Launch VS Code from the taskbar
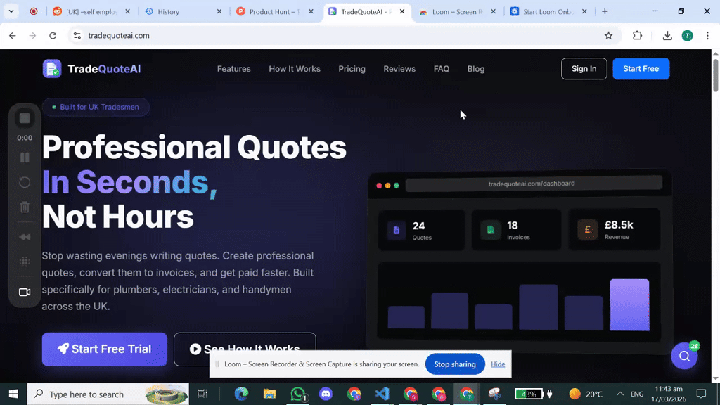720x405 pixels. [382, 394]
